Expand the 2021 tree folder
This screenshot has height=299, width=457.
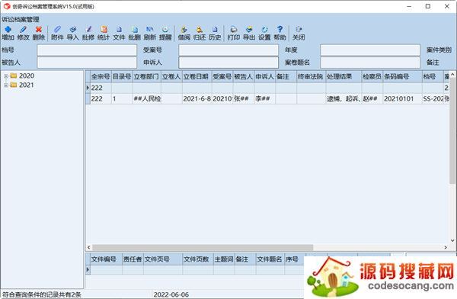5,85
